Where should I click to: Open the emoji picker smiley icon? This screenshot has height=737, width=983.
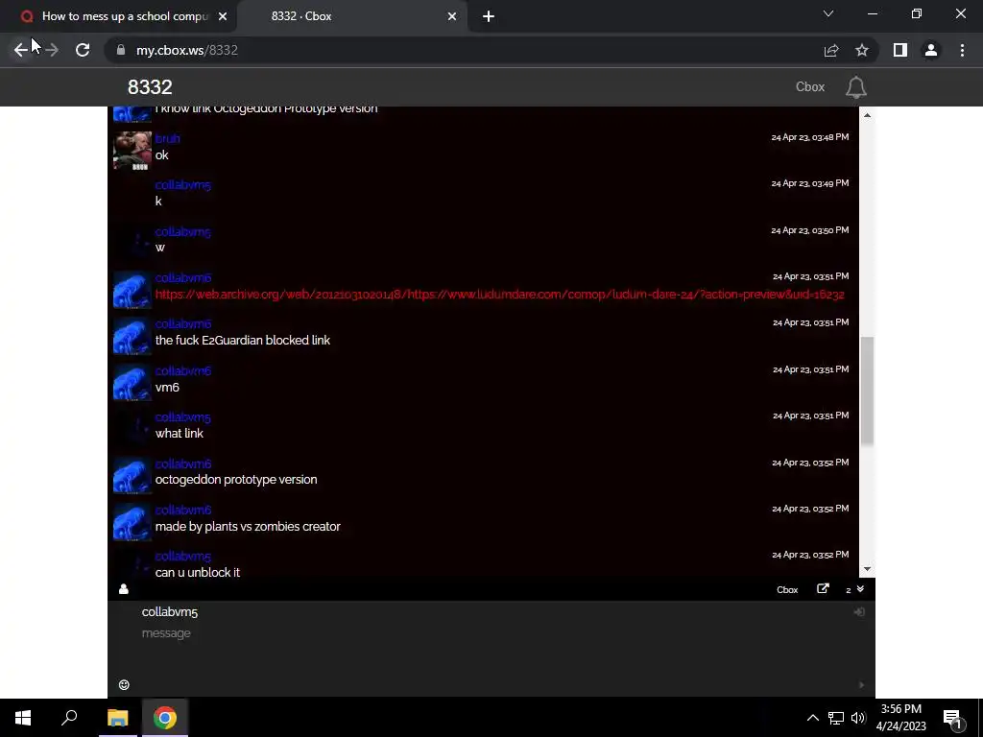click(x=124, y=685)
